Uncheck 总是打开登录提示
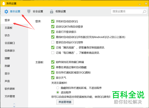The width and height of the screenshot is (149, 108). click(x=53, y=32)
